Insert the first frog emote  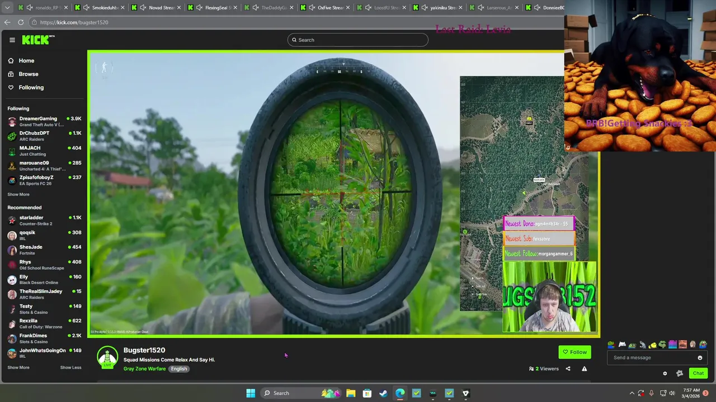point(611,344)
